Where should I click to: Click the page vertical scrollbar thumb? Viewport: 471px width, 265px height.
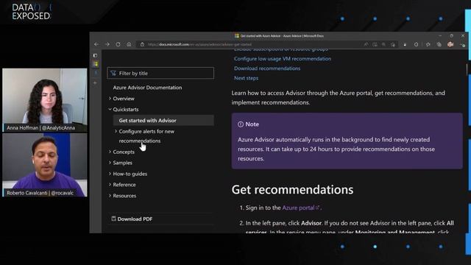click(x=467, y=69)
